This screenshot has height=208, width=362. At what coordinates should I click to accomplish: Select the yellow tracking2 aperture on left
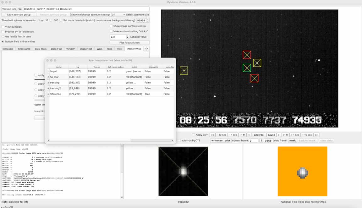pyautogui.click(x=184, y=71)
